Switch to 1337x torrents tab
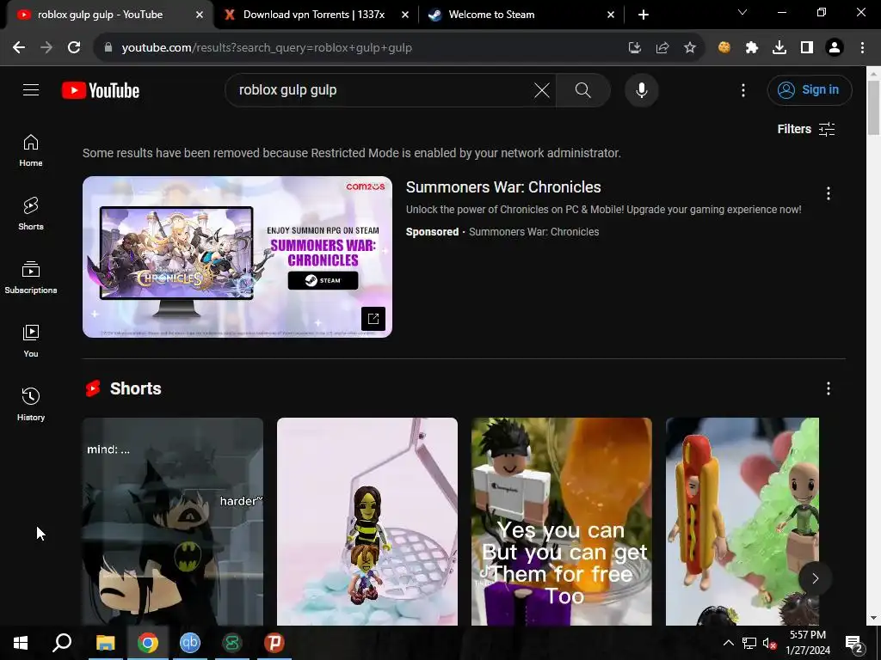The image size is (881, 660). (313, 15)
